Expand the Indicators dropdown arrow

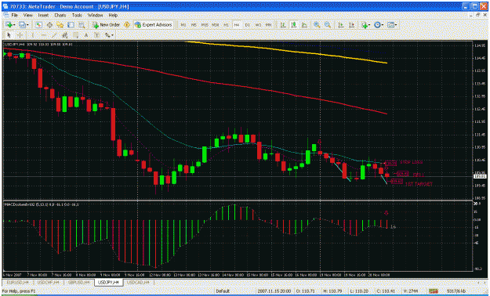click(369, 25)
